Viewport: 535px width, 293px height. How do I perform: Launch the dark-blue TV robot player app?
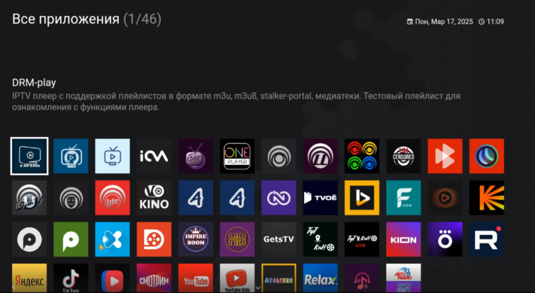point(71,156)
